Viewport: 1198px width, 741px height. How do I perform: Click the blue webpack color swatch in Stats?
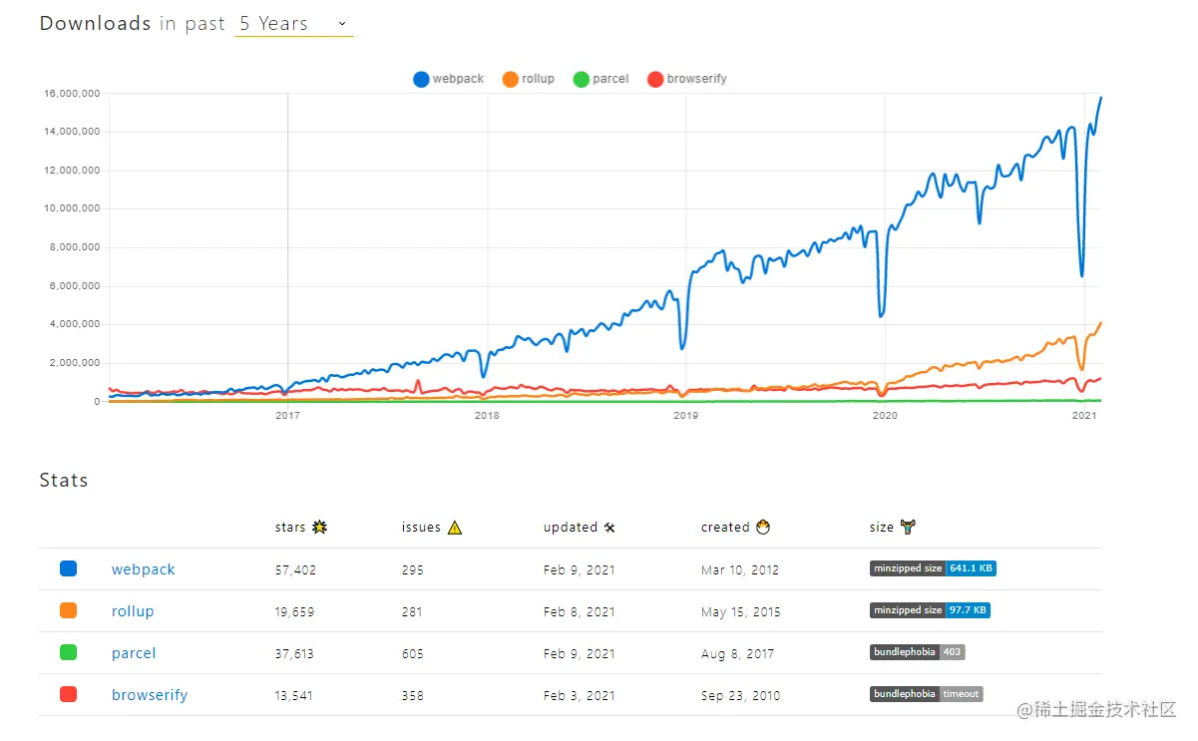click(69, 568)
